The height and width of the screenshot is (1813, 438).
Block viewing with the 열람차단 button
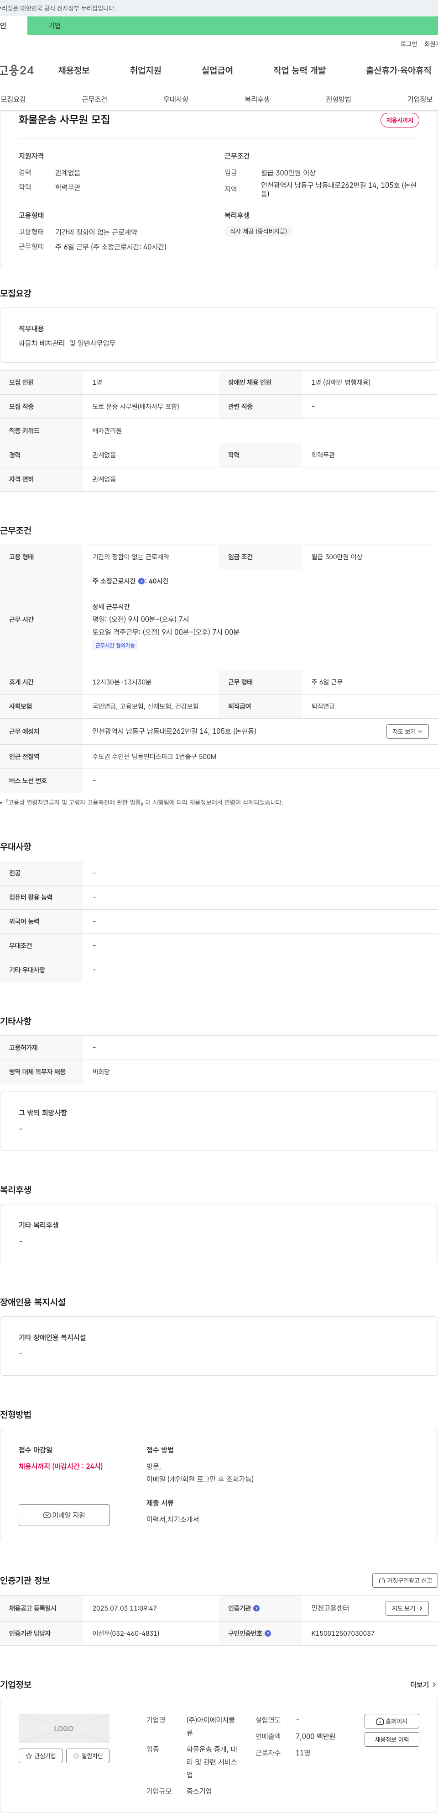tap(88, 1756)
